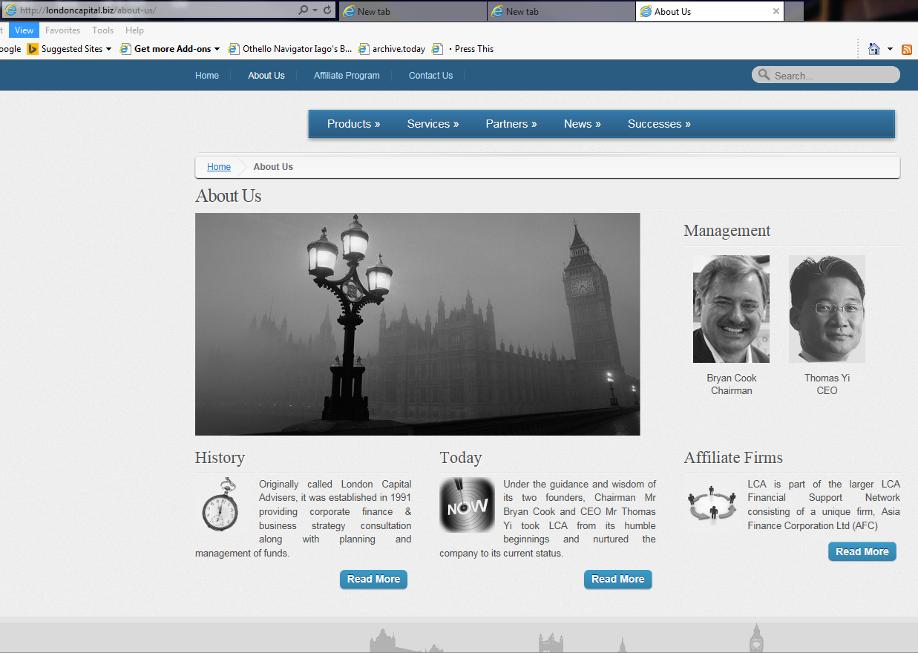Viewport: 918px width, 653px height.
Task: Click the website Search input field
Action: coord(833,76)
